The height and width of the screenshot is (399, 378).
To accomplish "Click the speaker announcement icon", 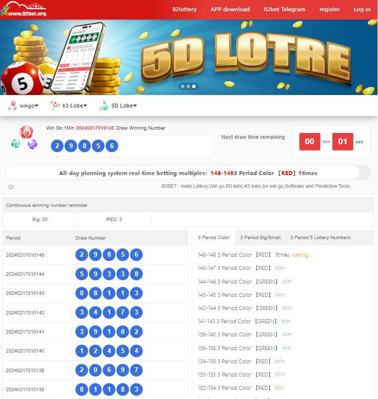I will (11, 187).
